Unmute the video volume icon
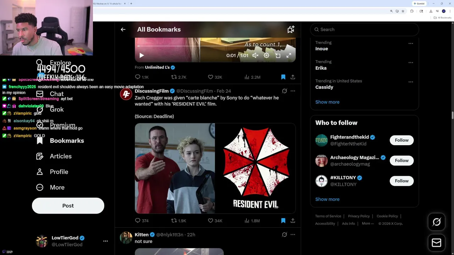This screenshot has width=454, height=255. click(255, 55)
